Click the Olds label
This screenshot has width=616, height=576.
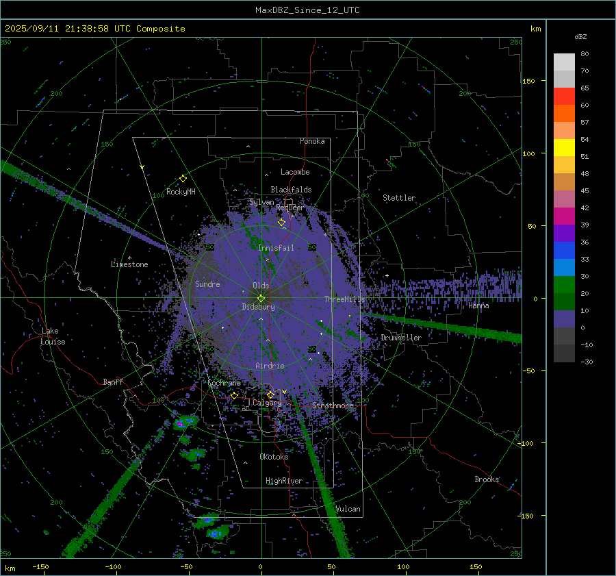click(x=261, y=286)
